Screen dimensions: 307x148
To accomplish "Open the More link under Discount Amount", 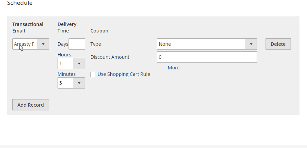I will pos(173,68).
